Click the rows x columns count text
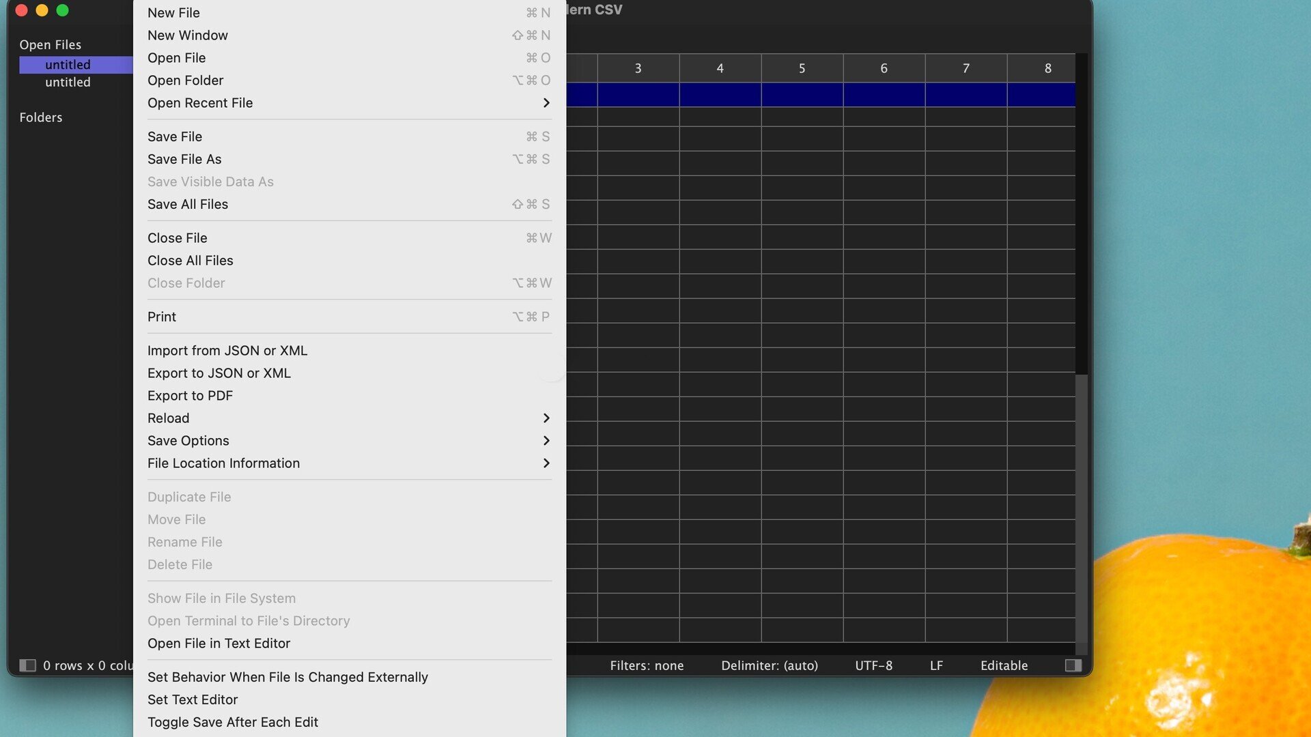Screen dimensions: 1311x737 [87, 665]
